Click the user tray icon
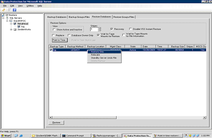The height and width of the screenshot is (138, 212). 187,136
